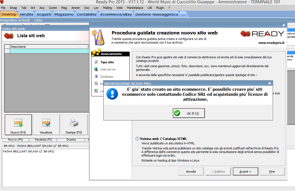Open the Lav menu

(x=96, y=8)
